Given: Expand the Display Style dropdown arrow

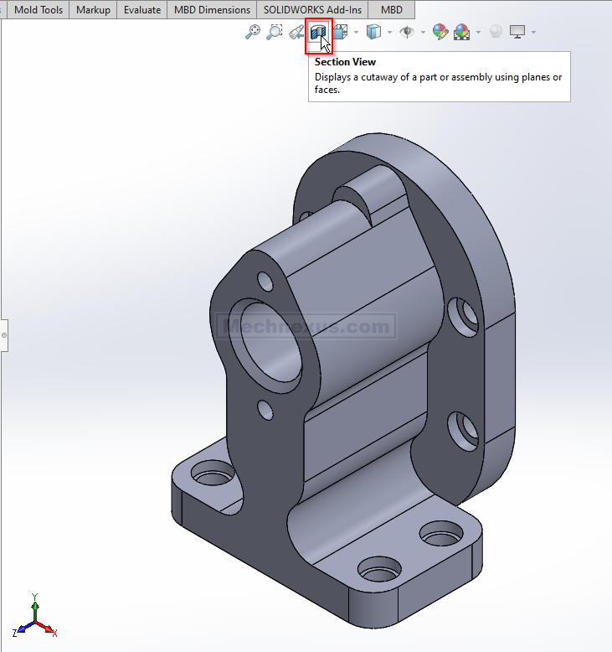Looking at the screenshot, I should coord(390,33).
